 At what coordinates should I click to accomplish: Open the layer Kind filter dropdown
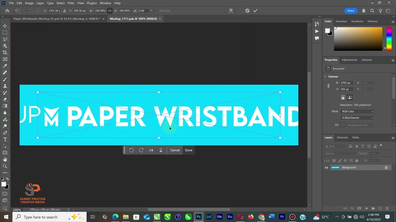(335, 146)
